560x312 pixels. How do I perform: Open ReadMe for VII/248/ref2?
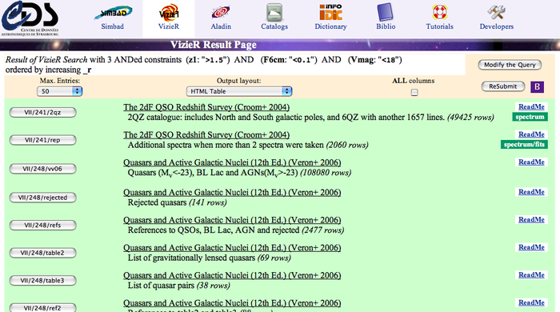pyautogui.click(x=531, y=302)
